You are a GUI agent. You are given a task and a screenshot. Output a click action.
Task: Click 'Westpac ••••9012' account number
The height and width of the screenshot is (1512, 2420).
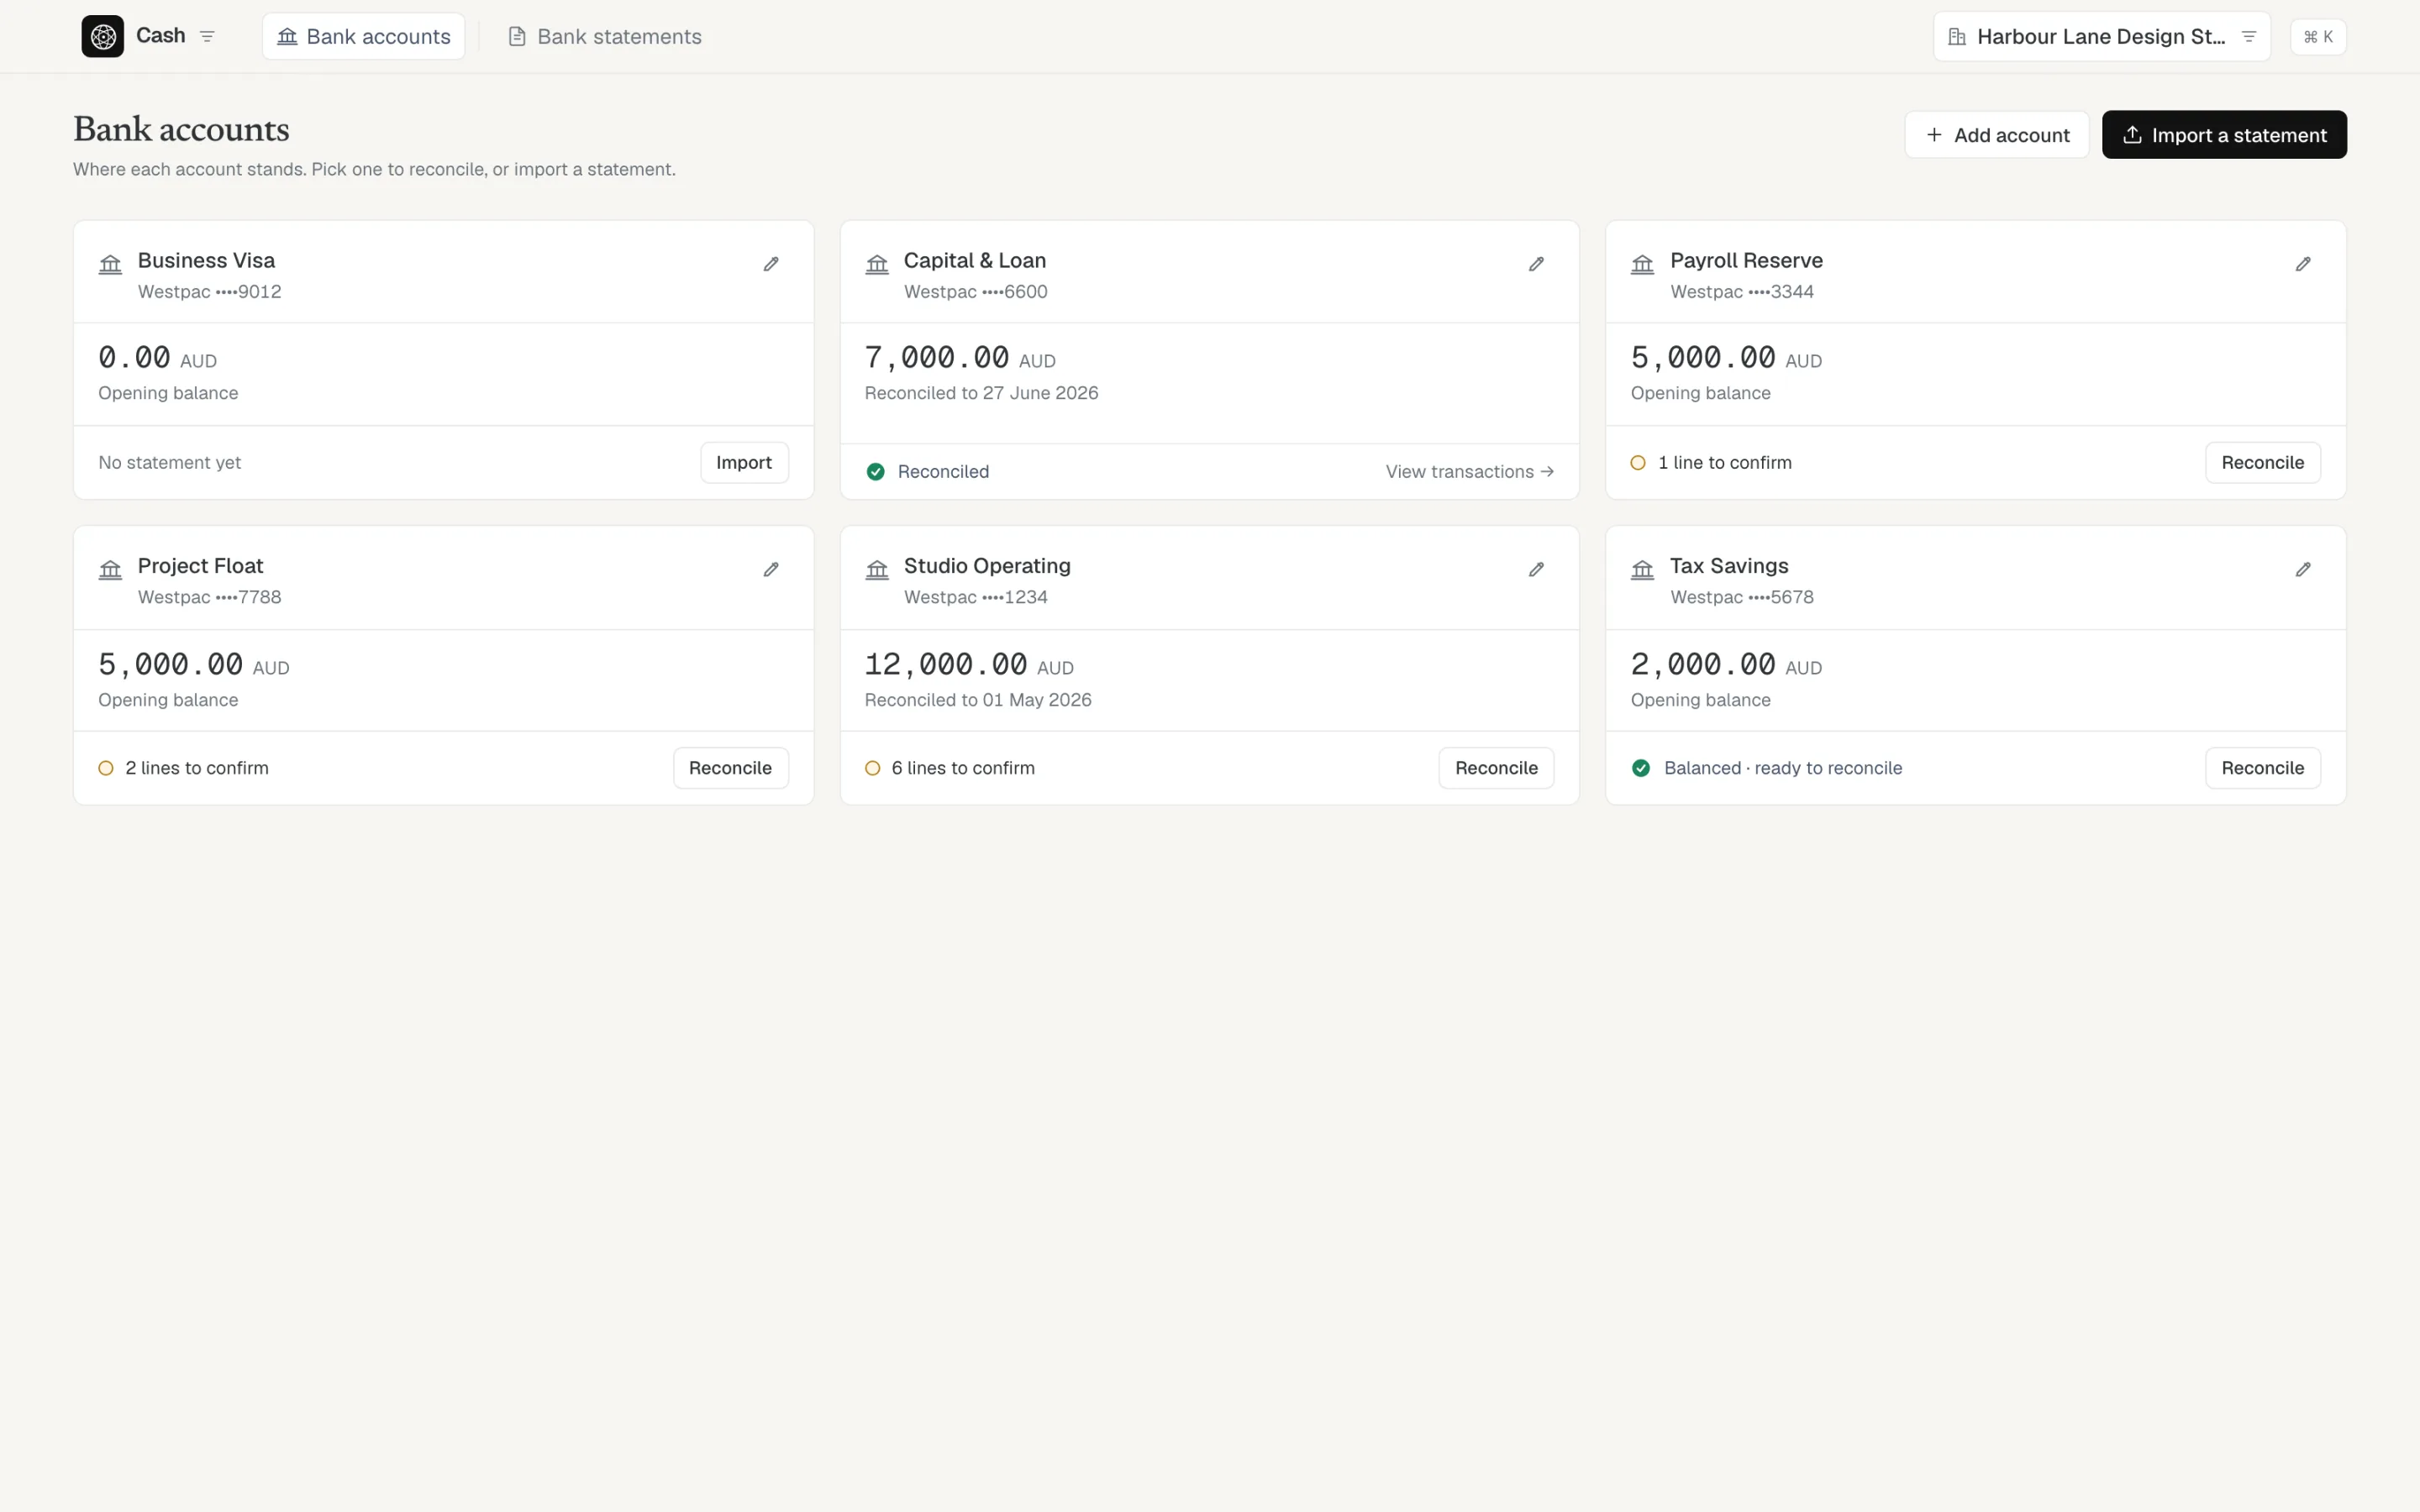pos(209,291)
